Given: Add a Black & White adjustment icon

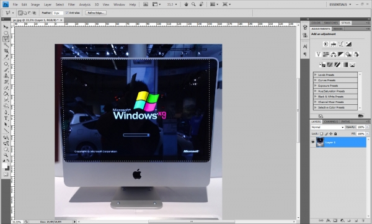Looking at the screenshot, I should [x=341, y=55].
